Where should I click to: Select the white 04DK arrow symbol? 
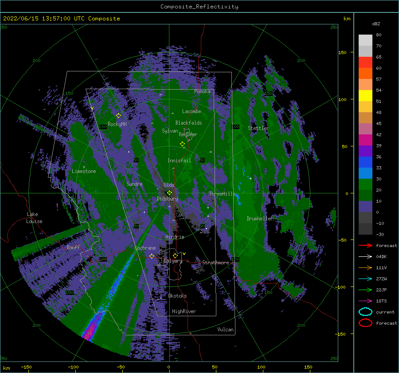pyautogui.click(x=365, y=256)
